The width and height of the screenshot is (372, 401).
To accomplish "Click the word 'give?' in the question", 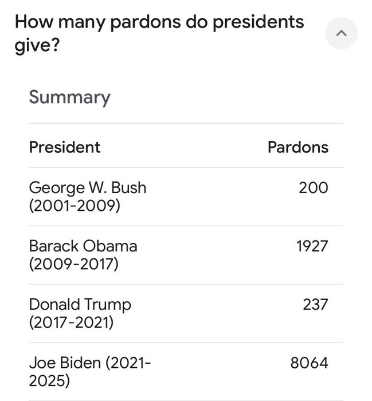I will 38,46.
